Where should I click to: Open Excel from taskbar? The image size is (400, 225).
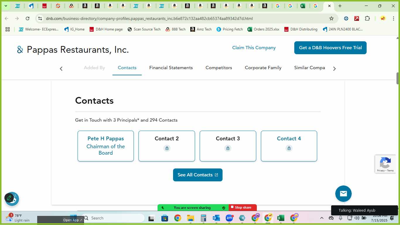[x=281, y=218]
